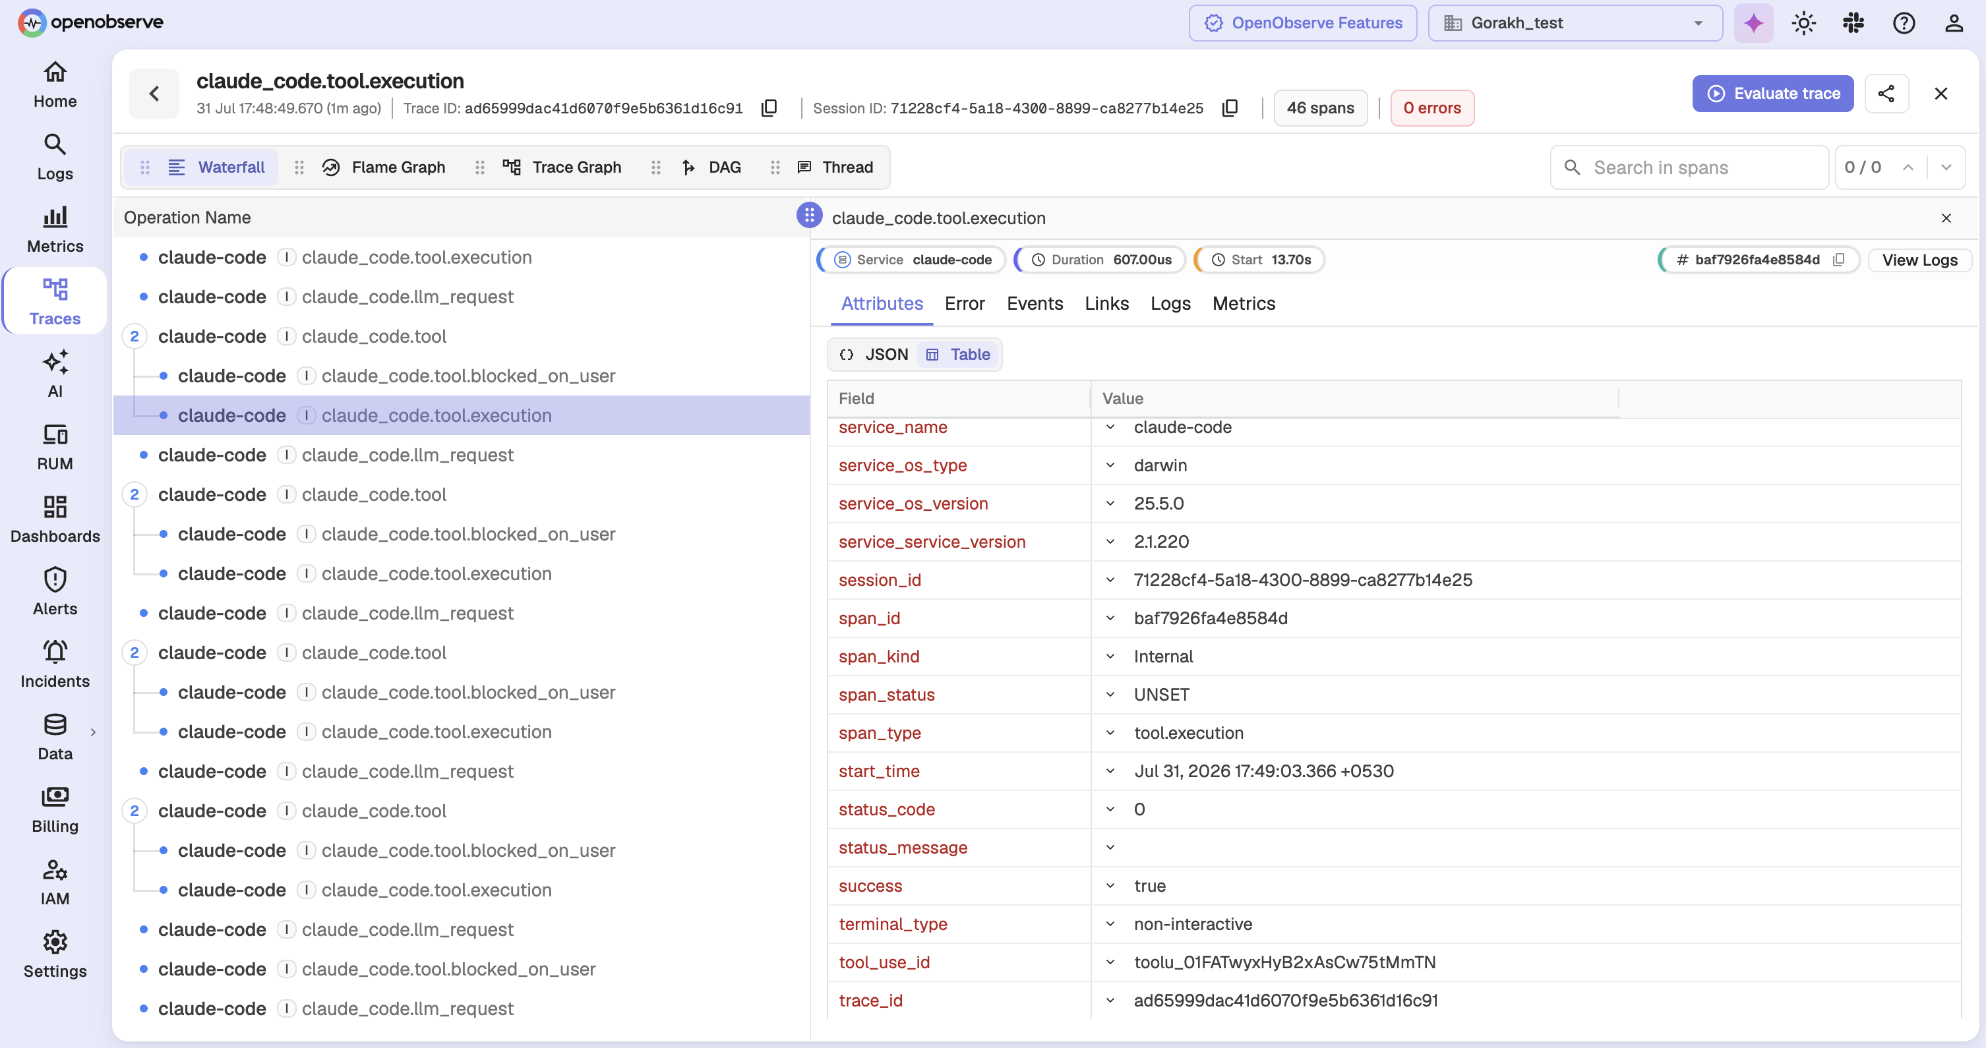
Task: Go to Metrics in the sidebar
Action: click(x=55, y=229)
